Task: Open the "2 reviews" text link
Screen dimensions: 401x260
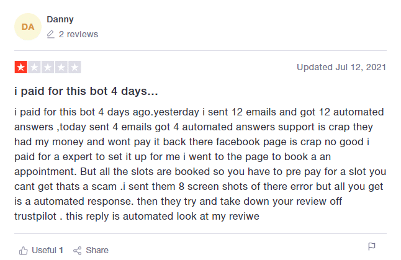Action: pyautogui.click(x=78, y=35)
